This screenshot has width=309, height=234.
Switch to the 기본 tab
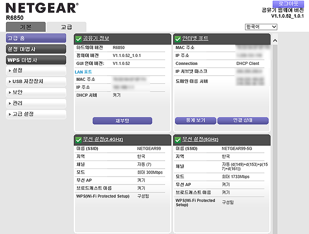pyautogui.click(x=26, y=27)
